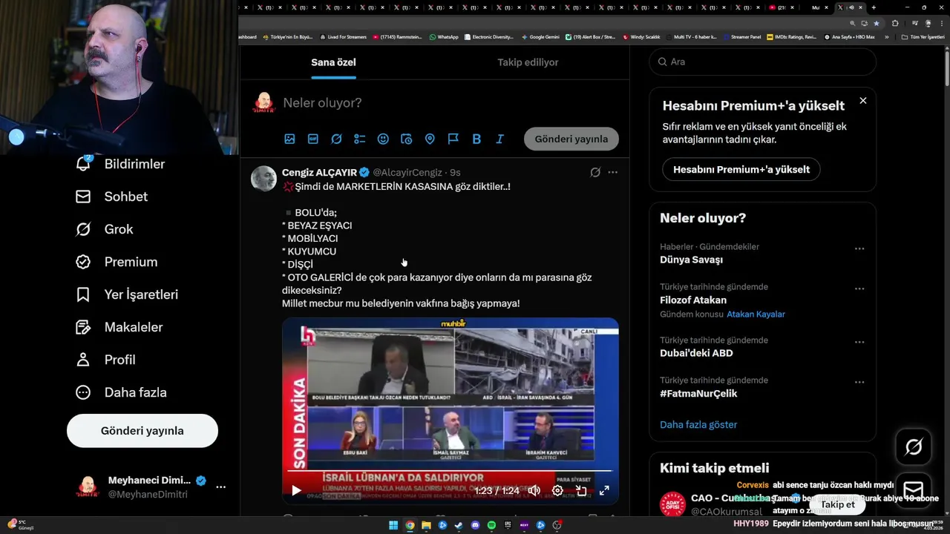Click bookmark star in address bar

876,23
